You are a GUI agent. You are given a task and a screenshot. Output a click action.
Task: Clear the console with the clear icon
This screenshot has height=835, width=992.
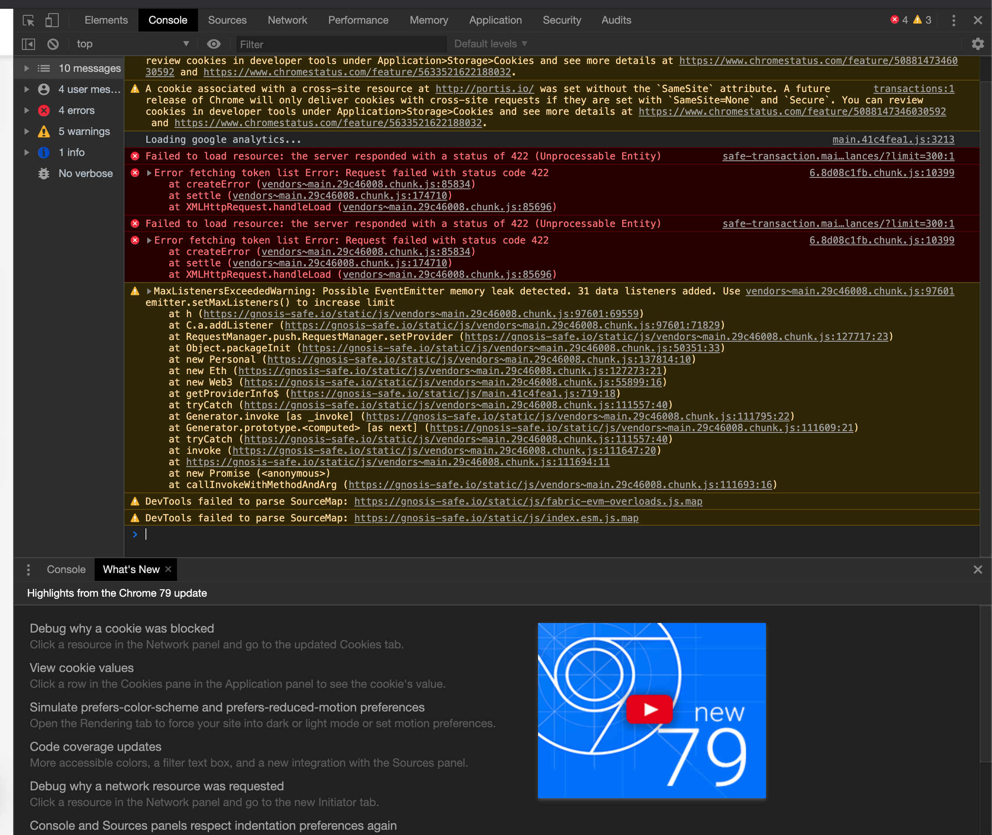click(53, 44)
